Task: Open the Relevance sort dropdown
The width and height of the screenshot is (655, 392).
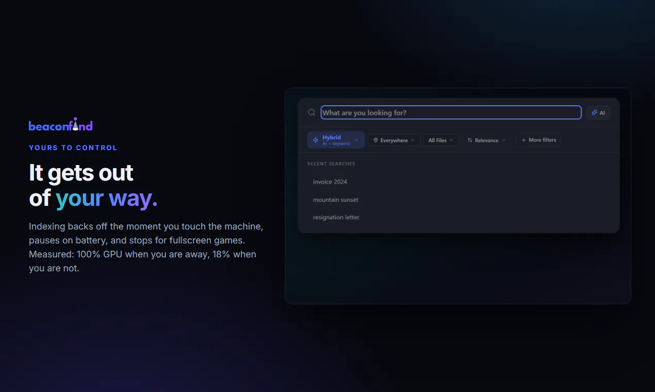Action: pos(486,140)
